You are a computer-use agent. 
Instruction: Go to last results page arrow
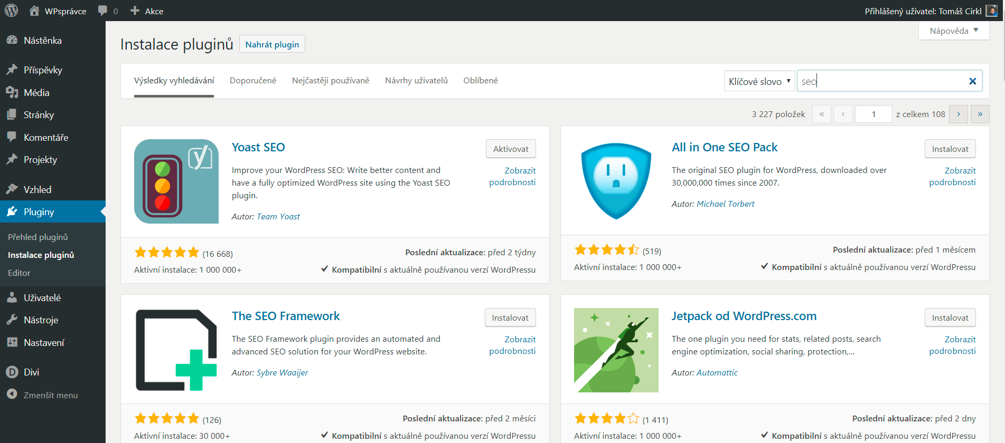(980, 114)
